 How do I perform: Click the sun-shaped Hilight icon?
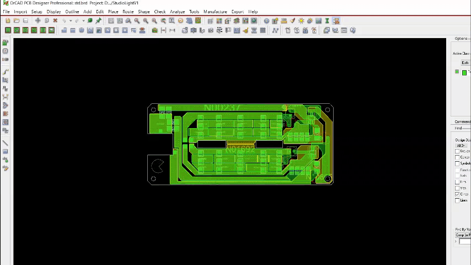301,21
